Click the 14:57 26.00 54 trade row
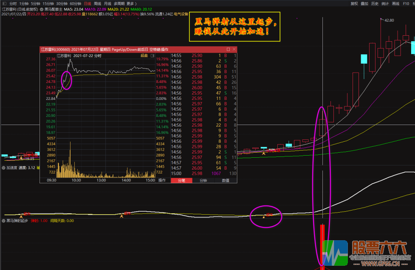Image resolution: width=415 pixels, height=270 pixels. coord(204,168)
